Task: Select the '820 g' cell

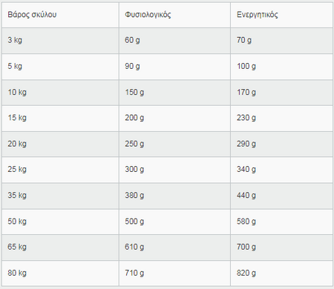Action: coord(281,273)
